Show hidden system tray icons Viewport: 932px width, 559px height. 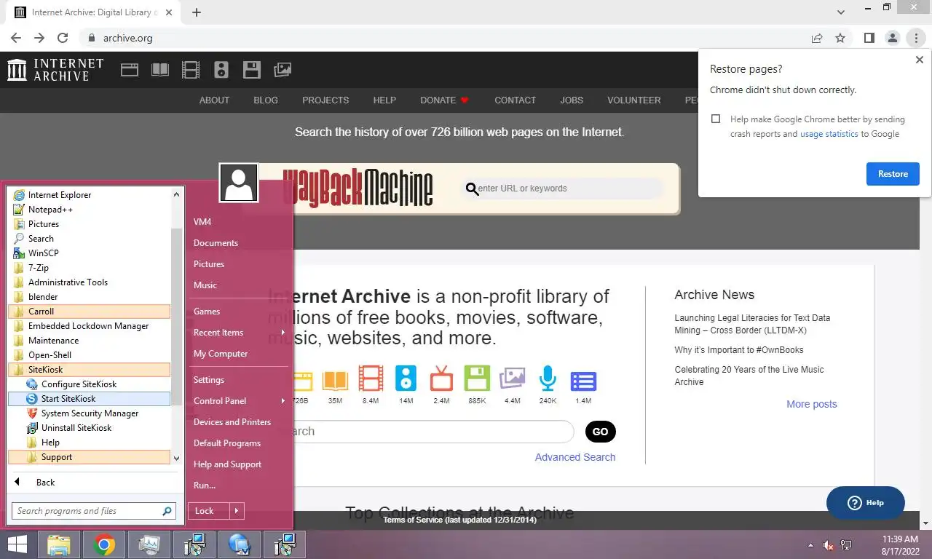pos(810,544)
